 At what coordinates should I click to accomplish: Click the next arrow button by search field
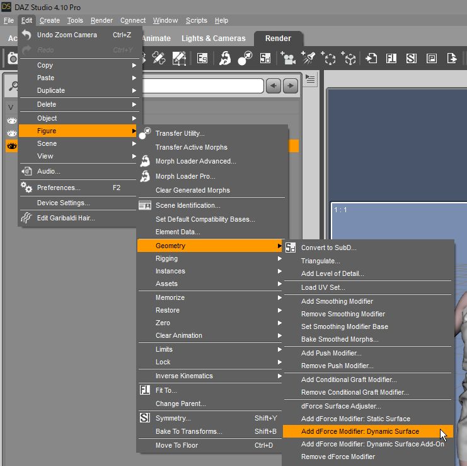pyautogui.click(x=291, y=86)
